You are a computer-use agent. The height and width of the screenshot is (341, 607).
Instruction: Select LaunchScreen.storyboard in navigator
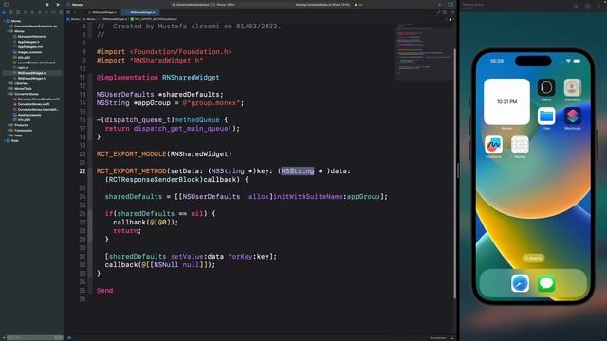(36, 63)
